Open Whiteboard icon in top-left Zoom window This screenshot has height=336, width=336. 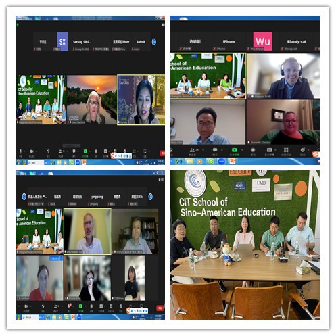pos(145,151)
